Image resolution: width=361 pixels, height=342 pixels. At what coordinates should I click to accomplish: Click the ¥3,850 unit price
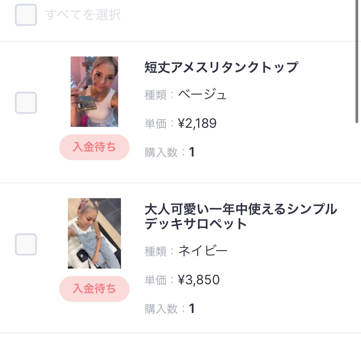tap(199, 280)
